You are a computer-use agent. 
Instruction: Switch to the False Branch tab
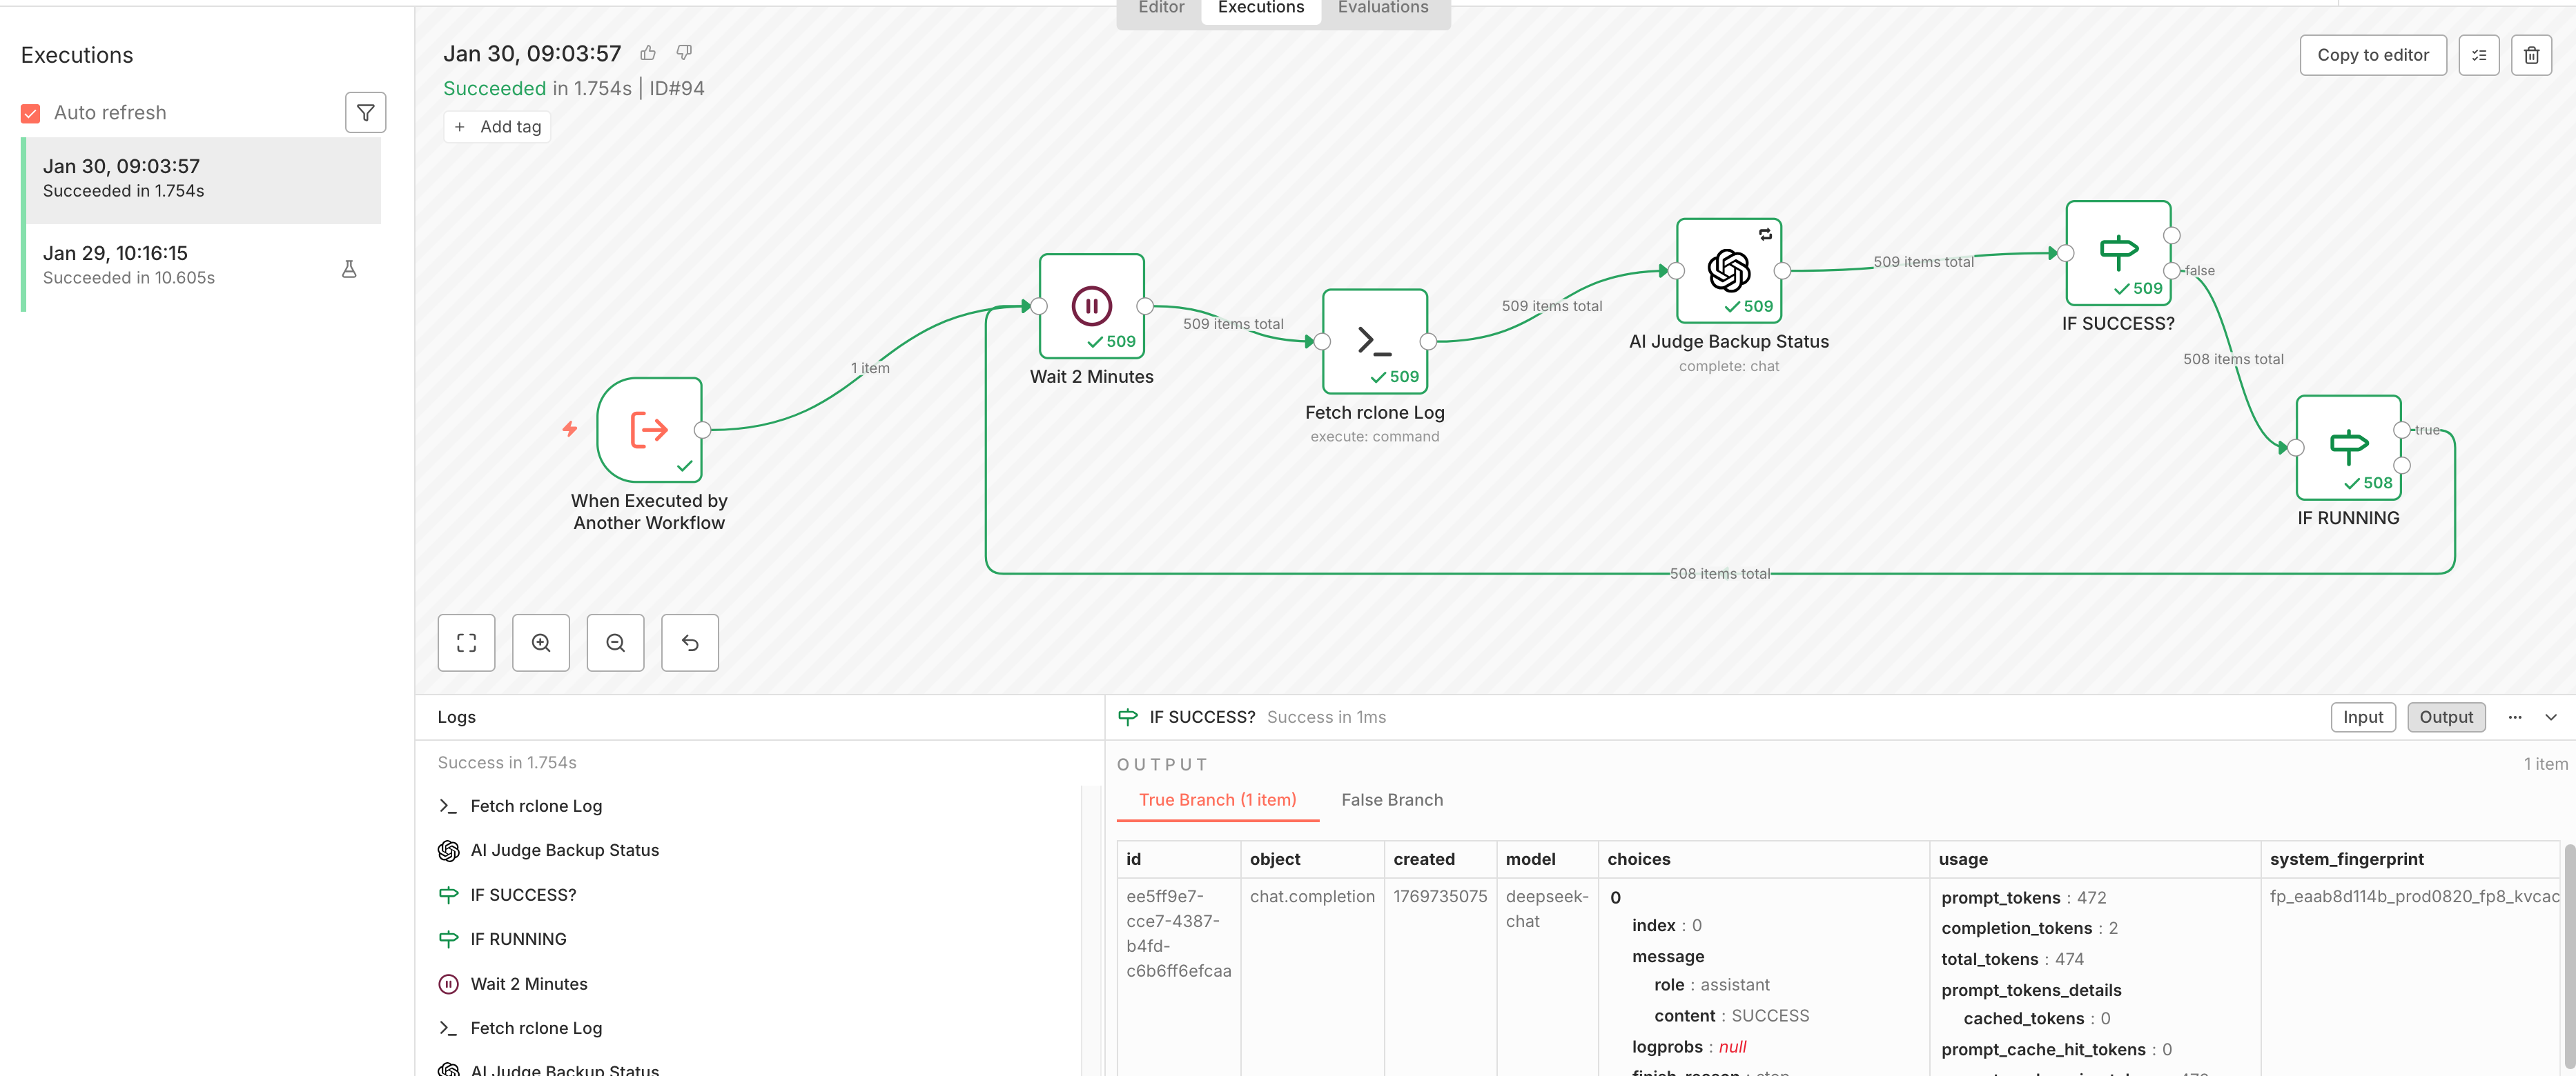coord(1391,799)
